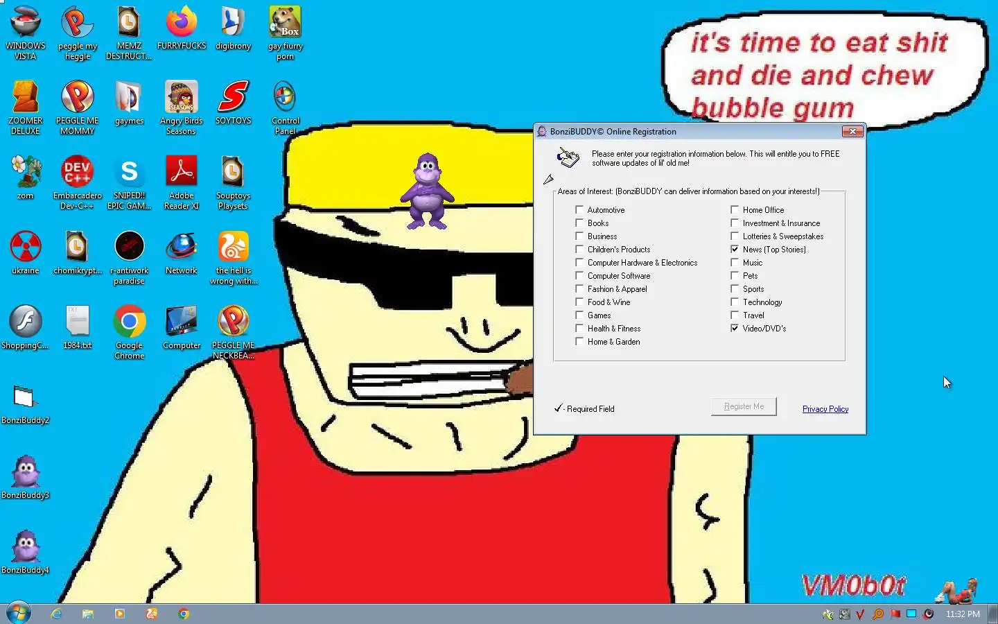998x624 pixels.
Task: Click the purple Bonzi gorilla character
Action: coord(427,191)
